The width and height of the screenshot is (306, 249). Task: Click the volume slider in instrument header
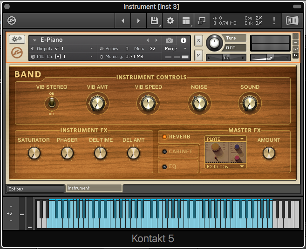pos(270,58)
